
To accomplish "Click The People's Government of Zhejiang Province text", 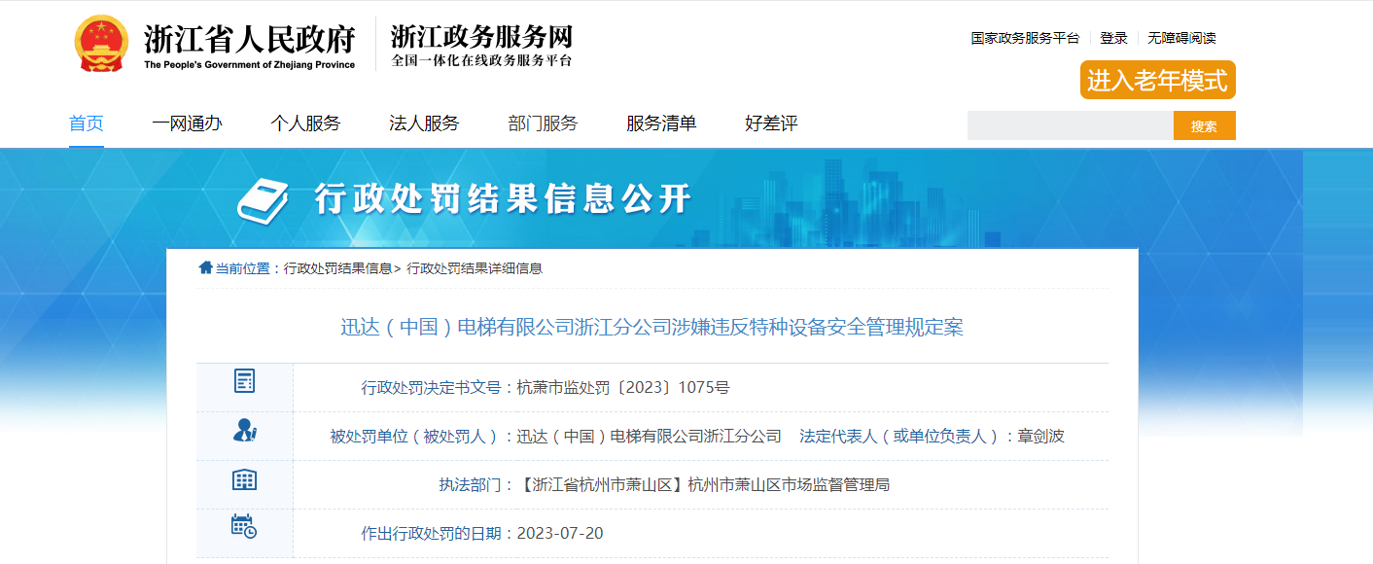I will coord(250,65).
